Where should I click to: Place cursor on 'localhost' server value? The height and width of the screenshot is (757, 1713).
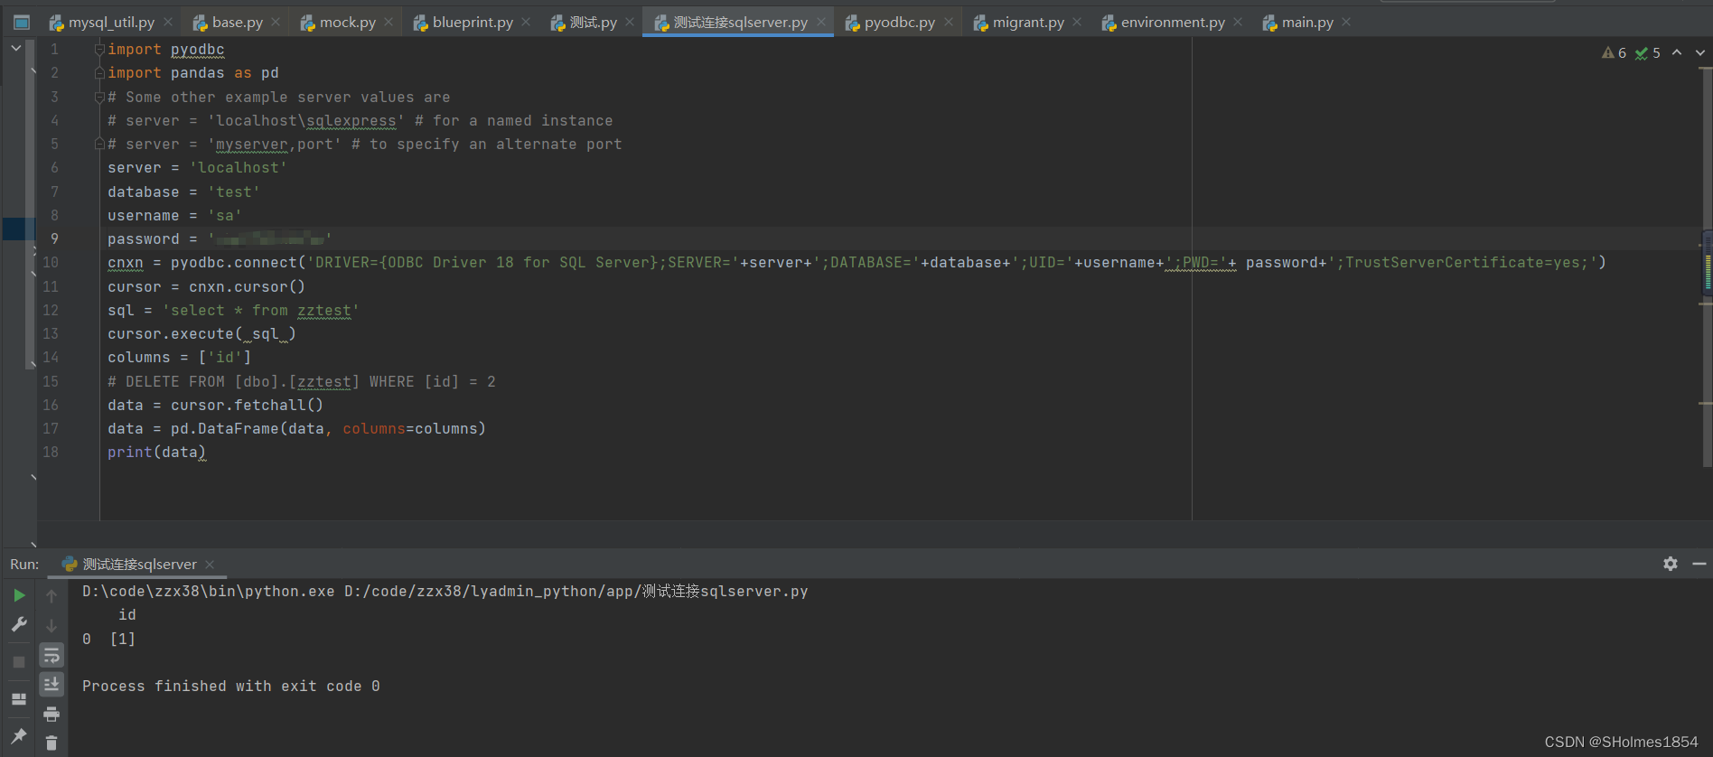[239, 168]
